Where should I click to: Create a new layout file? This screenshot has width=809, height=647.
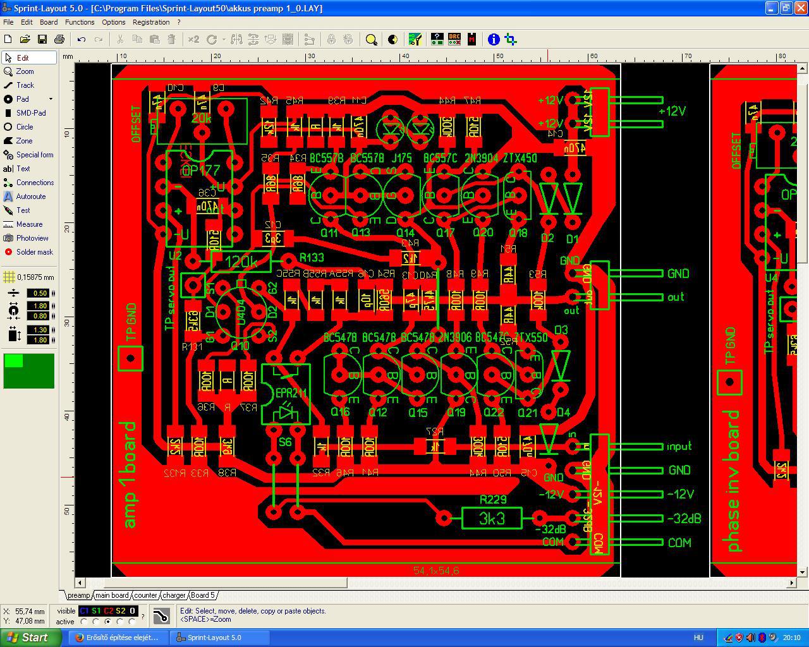pos(8,39)
